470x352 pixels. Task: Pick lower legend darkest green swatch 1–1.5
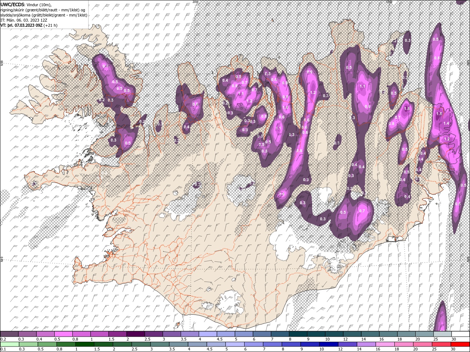click(x=85, y=344)
